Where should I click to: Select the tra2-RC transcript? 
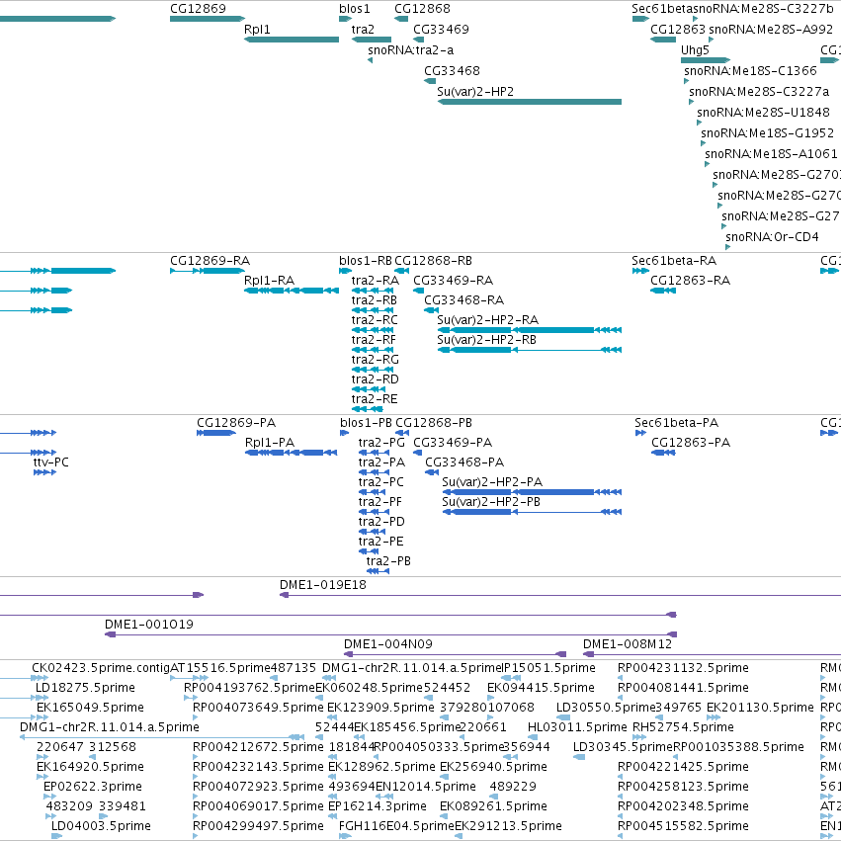pos(373,330)
